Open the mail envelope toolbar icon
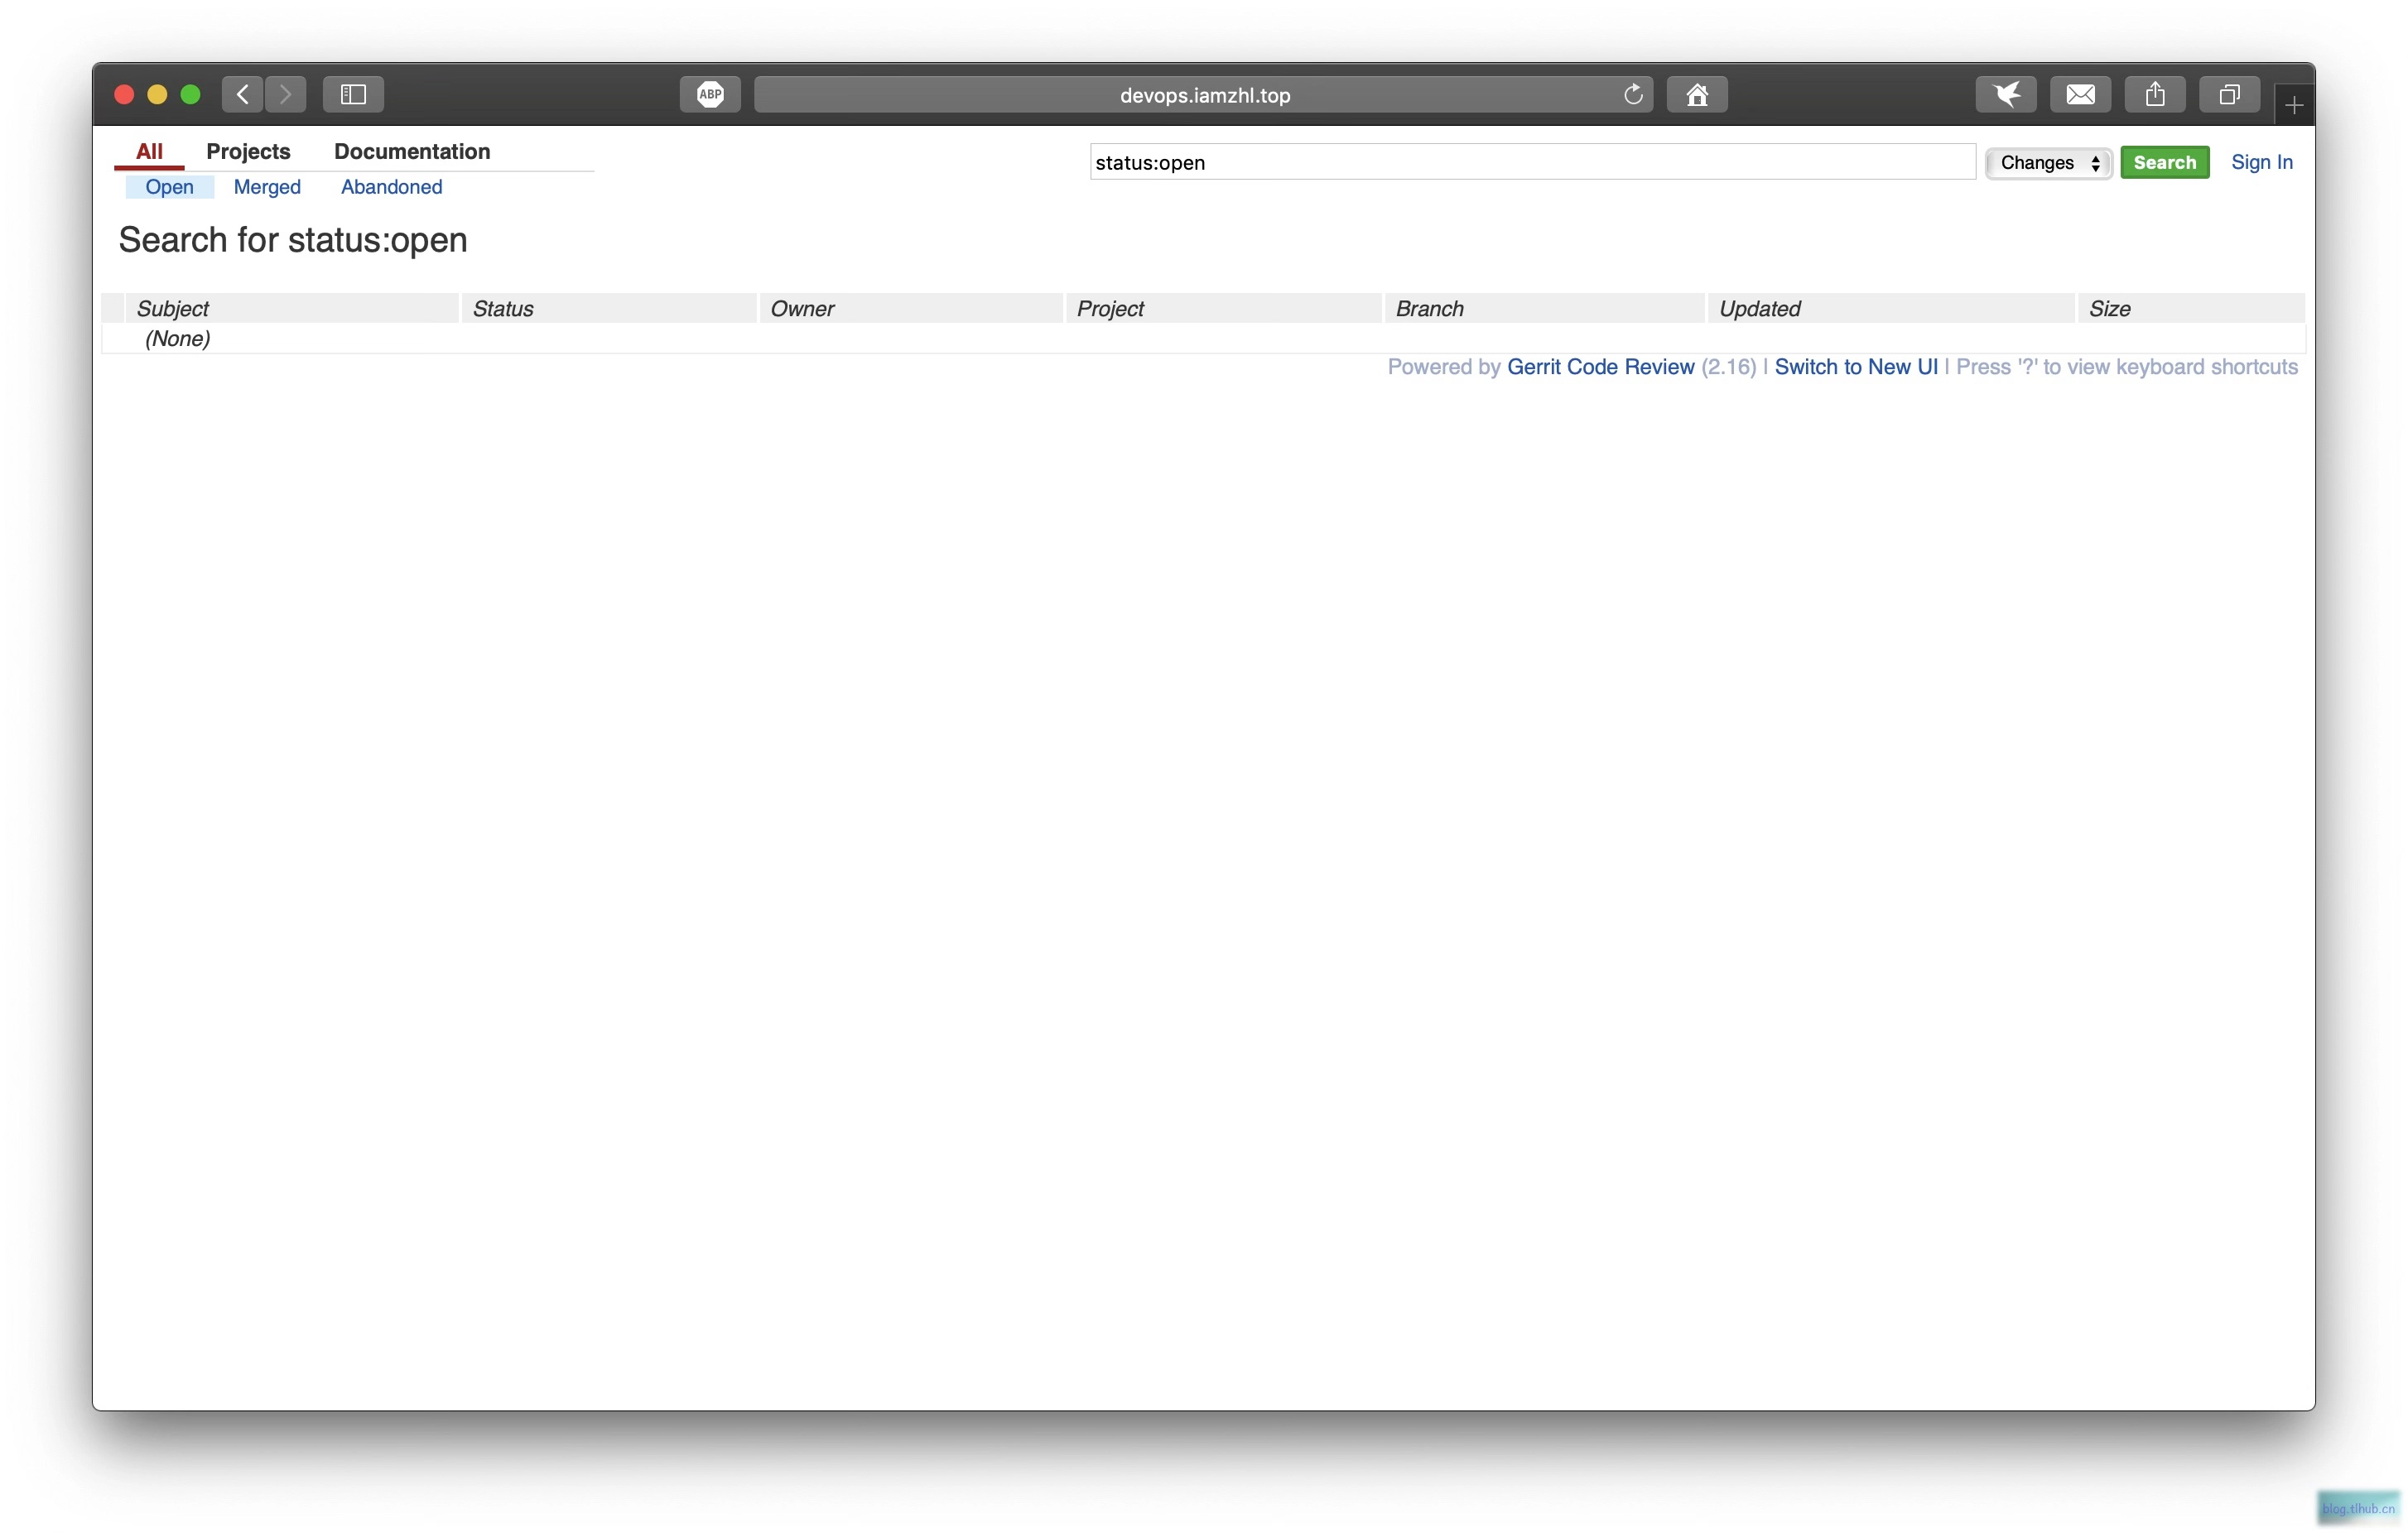This screenshot has width=2408, height=1533. 2081,94
